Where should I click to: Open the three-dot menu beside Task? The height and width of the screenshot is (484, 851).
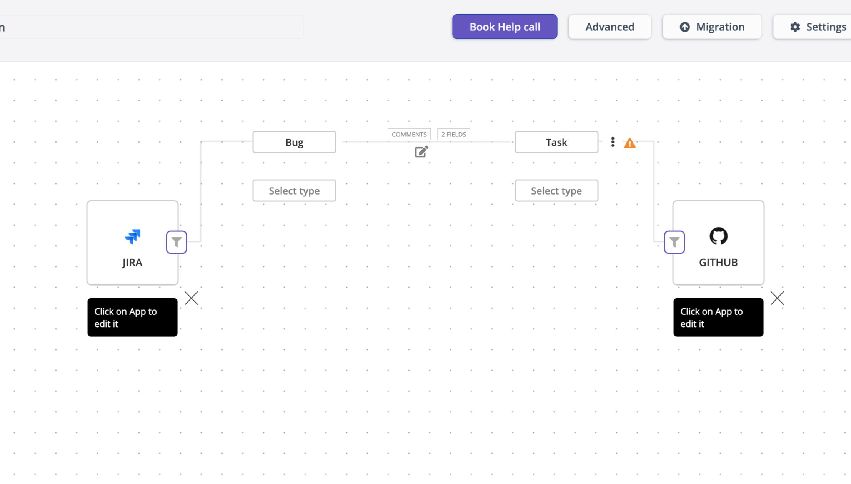pyautogui.click(x=613, y=142)
